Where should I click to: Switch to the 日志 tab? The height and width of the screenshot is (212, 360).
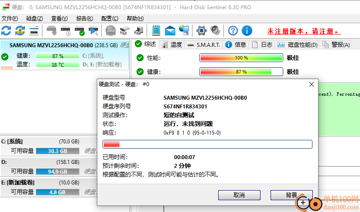pos(262,45)
